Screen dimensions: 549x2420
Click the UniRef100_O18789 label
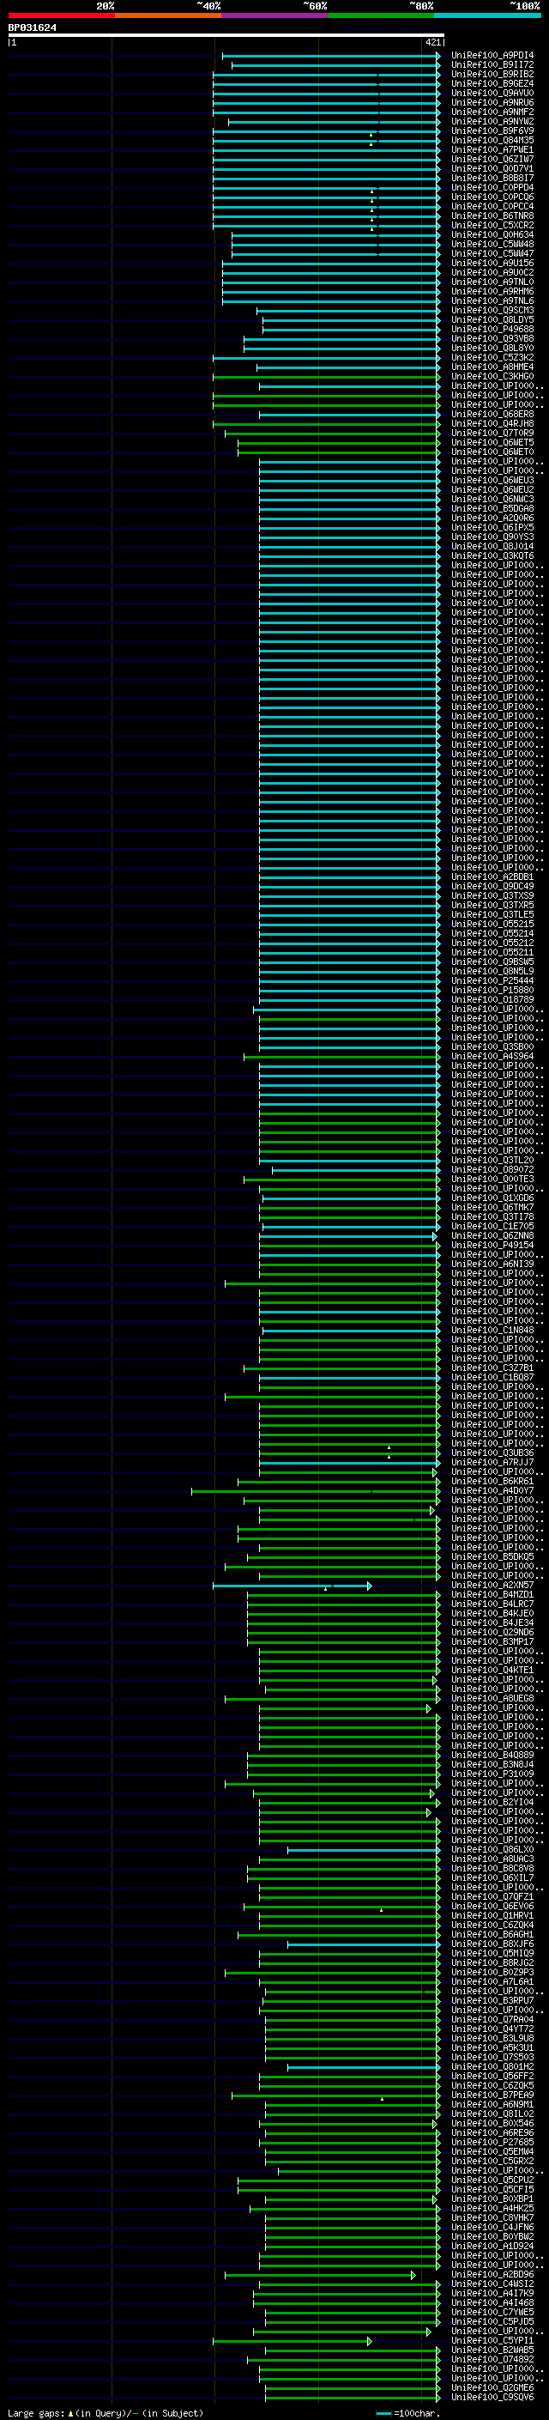(x=492, y=999)
